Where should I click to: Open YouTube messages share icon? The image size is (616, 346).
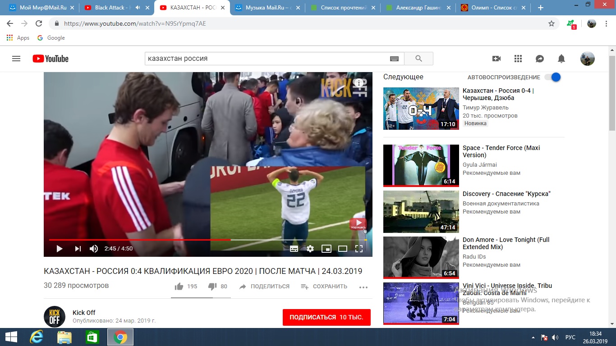[x=540, y=59]
